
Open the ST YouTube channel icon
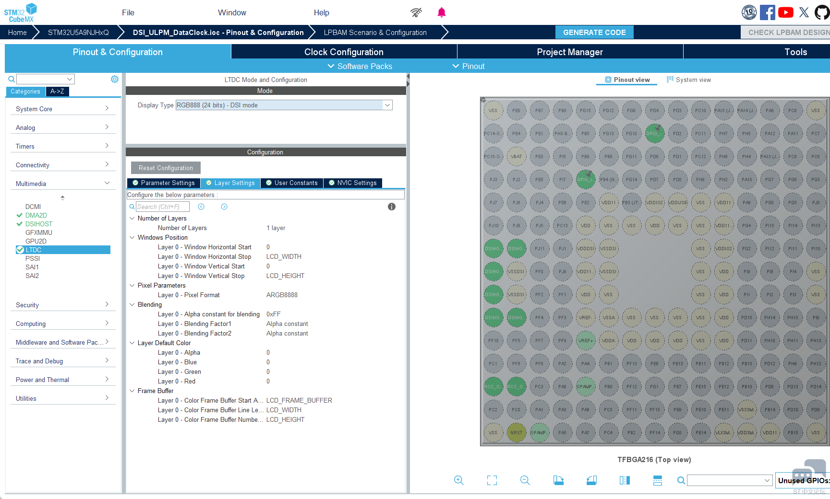pyautogui.click(x=786, y=12)
